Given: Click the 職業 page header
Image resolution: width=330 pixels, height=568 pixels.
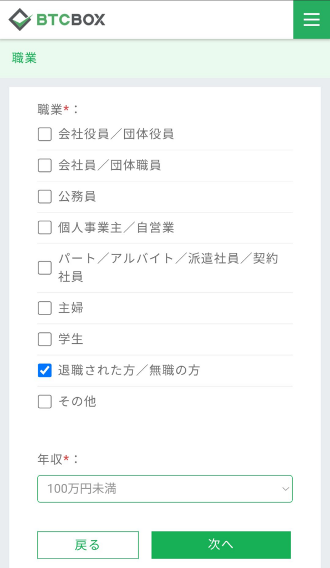Looking at the screenshot, I should (x=24, y=58).
